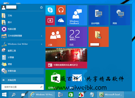
Task: Launch 便笺 sticky notes
Action: pos(22,64)
